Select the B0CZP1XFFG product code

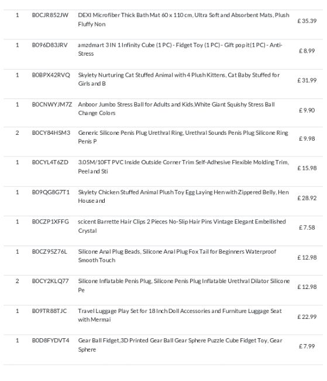(x=50, y=222)
